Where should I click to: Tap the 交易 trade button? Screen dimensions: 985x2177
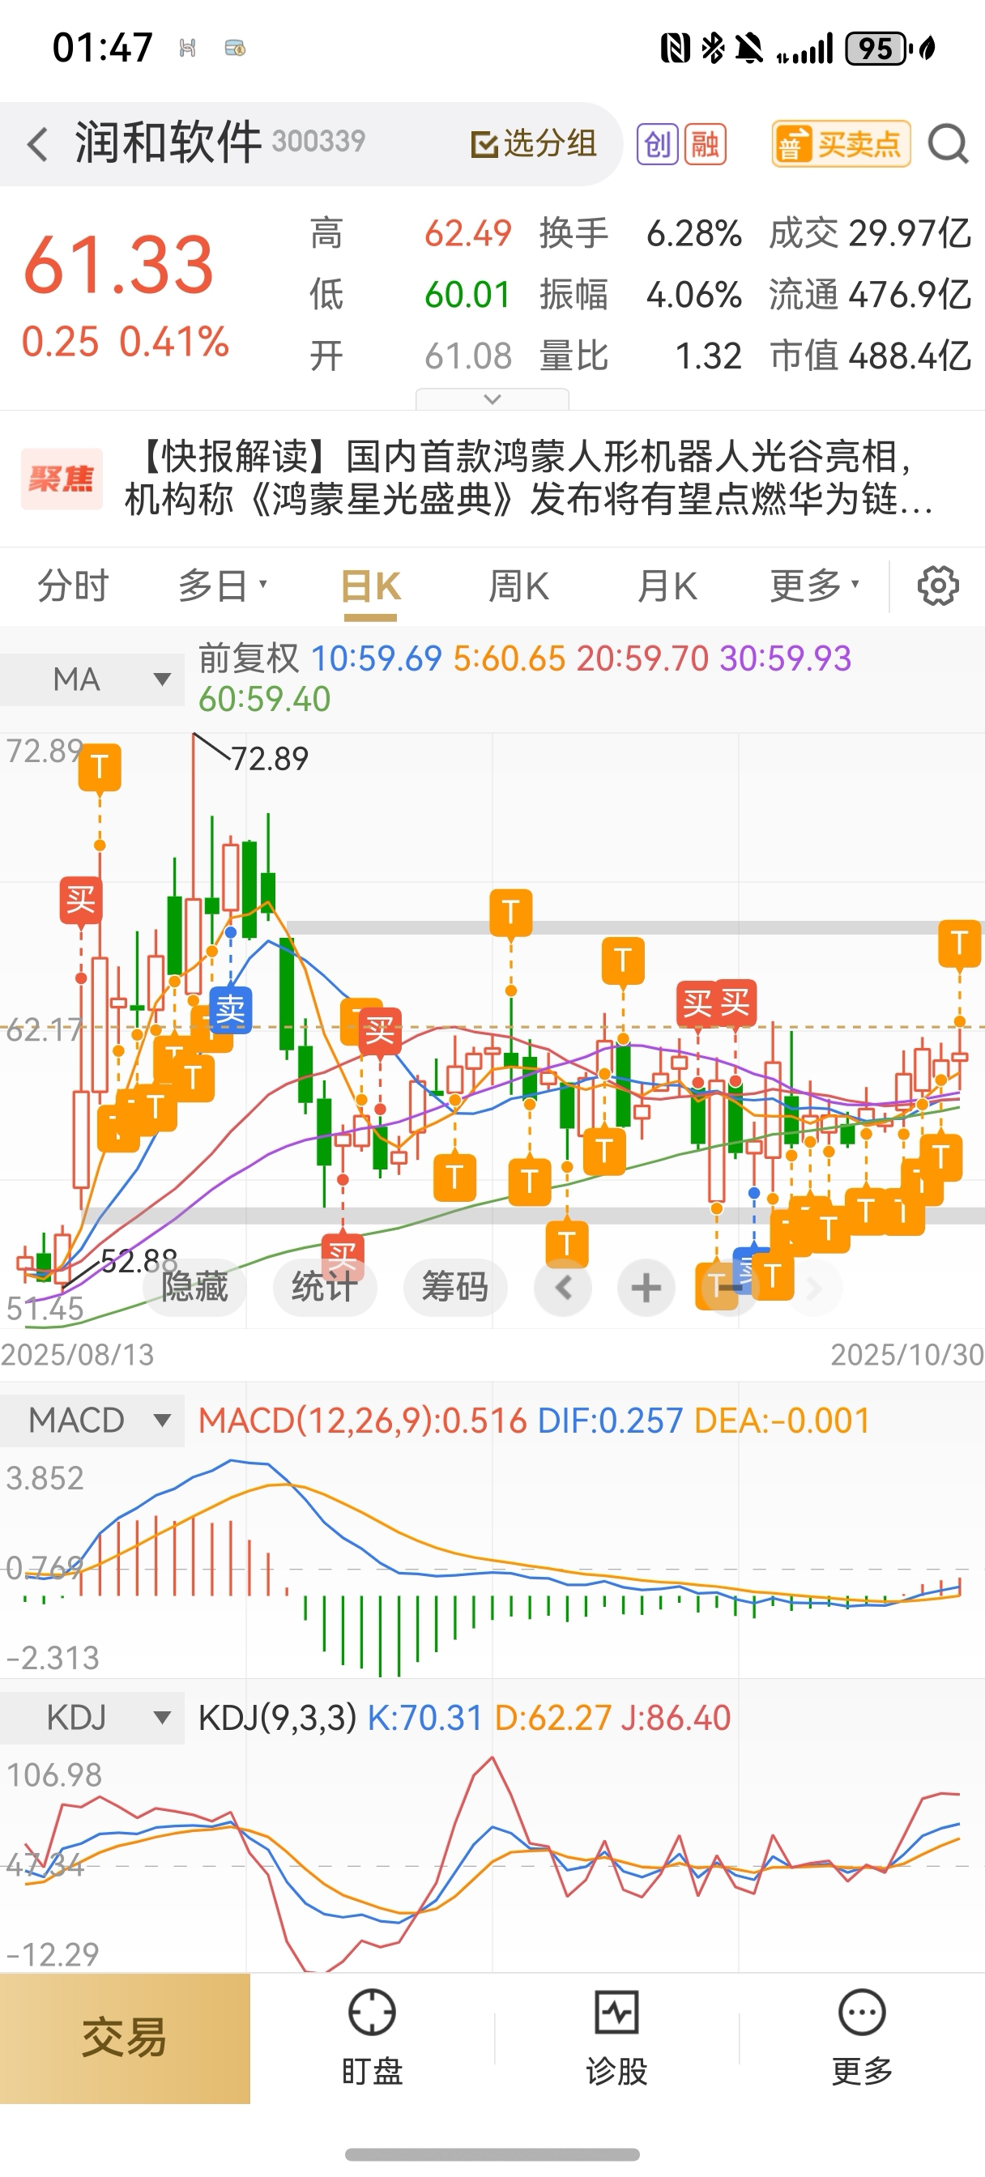pyautogui.click(x=125, y=2039)
